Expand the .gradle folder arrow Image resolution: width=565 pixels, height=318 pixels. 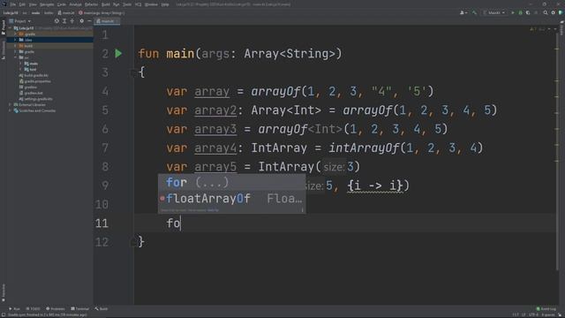click(16, 34)
